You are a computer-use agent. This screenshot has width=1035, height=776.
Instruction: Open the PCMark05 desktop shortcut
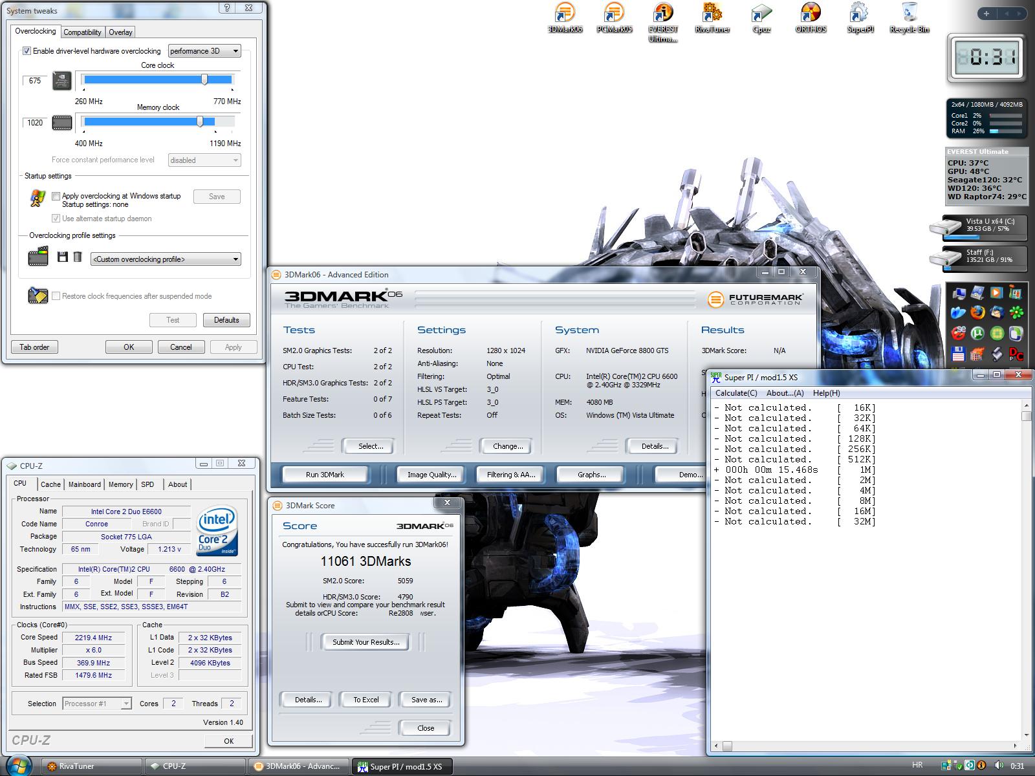(614, 18)
